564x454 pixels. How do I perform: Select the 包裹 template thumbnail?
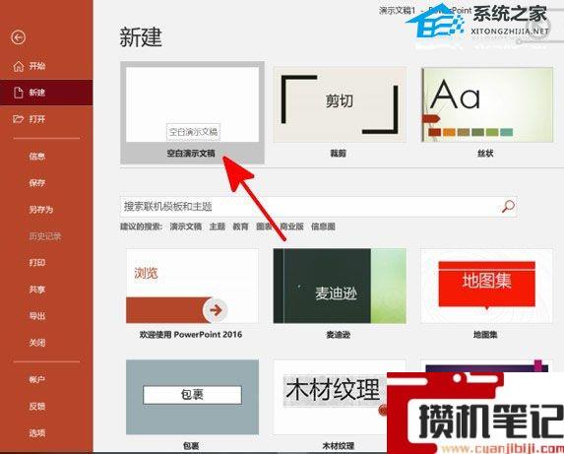click(193, 397)
